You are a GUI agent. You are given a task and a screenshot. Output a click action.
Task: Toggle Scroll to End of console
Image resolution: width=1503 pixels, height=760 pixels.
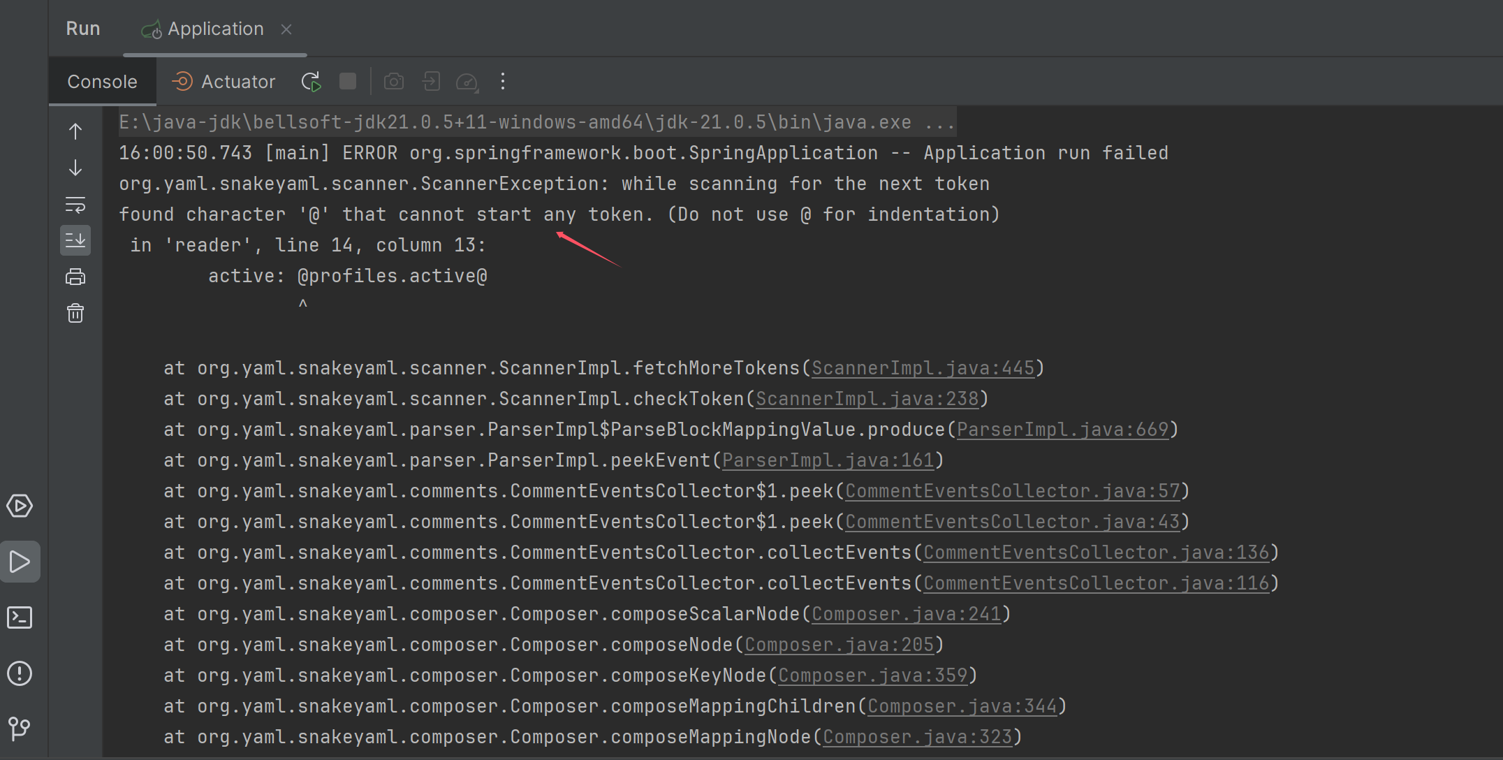click(x=75, y=240)
